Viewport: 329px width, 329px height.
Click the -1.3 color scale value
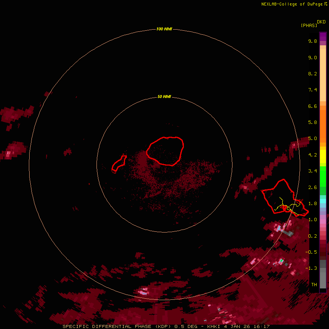click(311, 268)
